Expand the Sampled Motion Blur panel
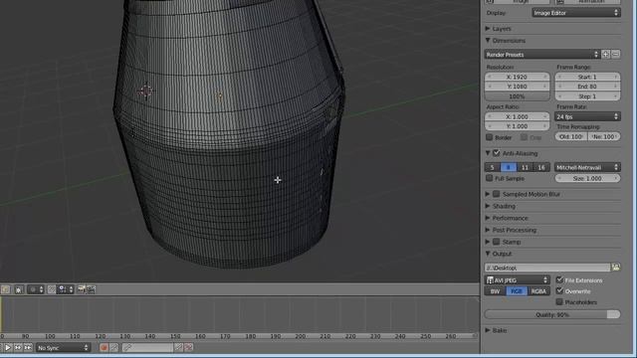This screenshot has height=358, width=637. click(x=488, y=195)
